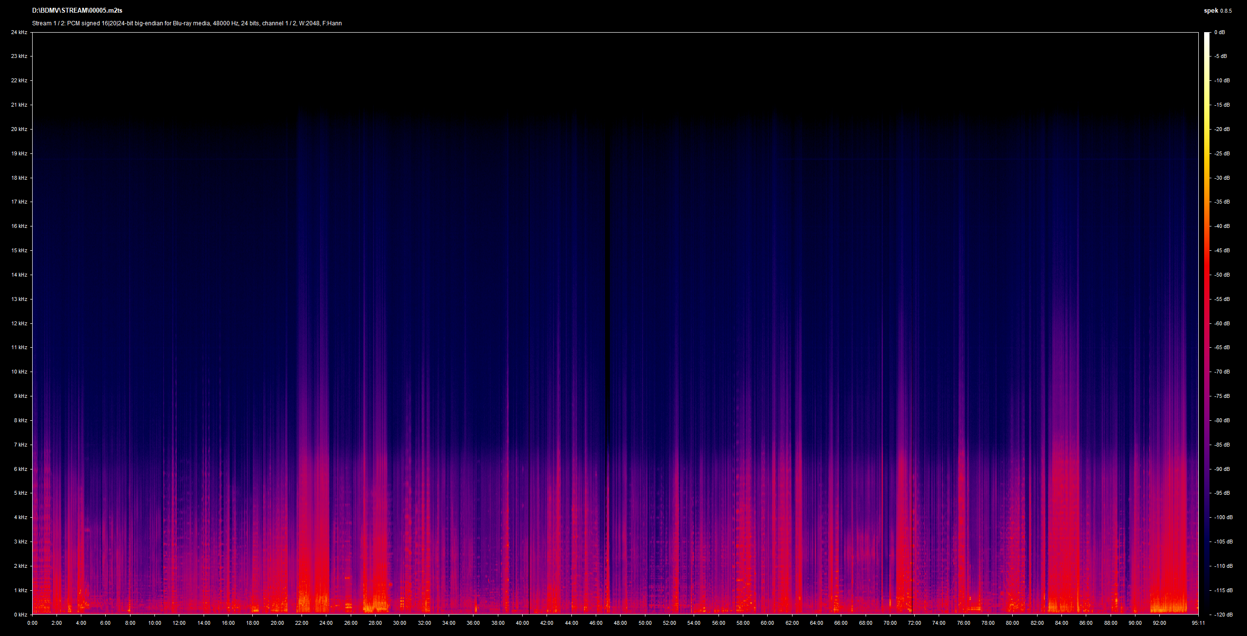Click the -30 dB color scale label
1247x636 pixels.
click(1222, 178)
